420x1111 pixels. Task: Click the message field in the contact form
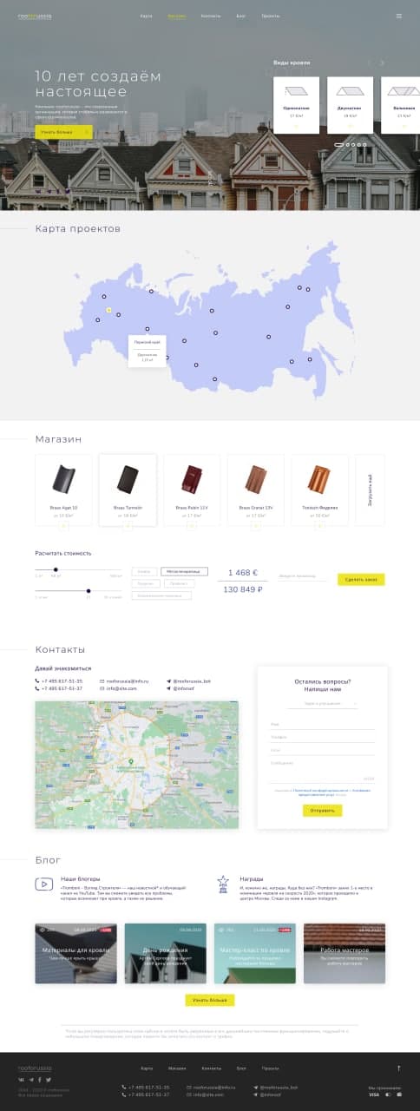[x=323, y=771]
